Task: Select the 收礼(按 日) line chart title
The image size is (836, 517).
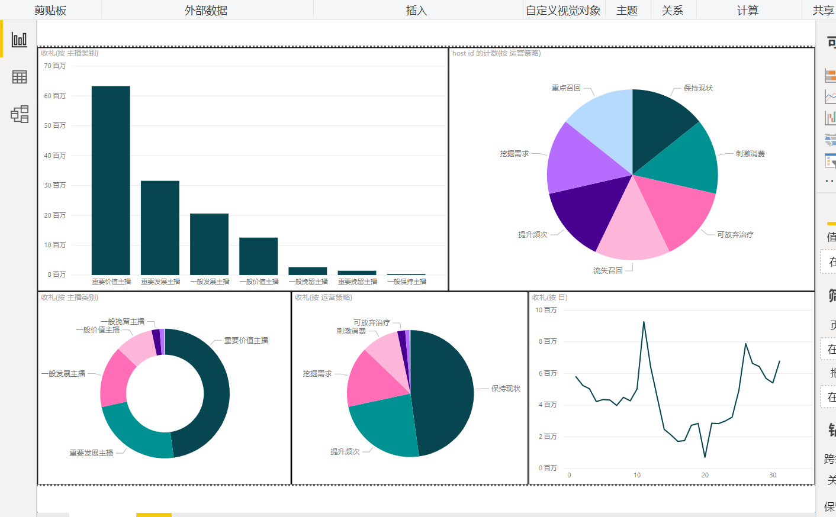Action: (549, 298)
